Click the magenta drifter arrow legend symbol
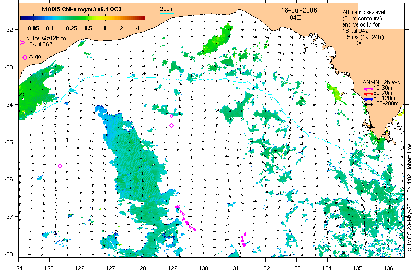Viewport: 418px width, 271px height. (22, 42)
